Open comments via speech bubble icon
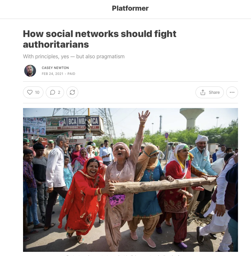 click(53, 92)
